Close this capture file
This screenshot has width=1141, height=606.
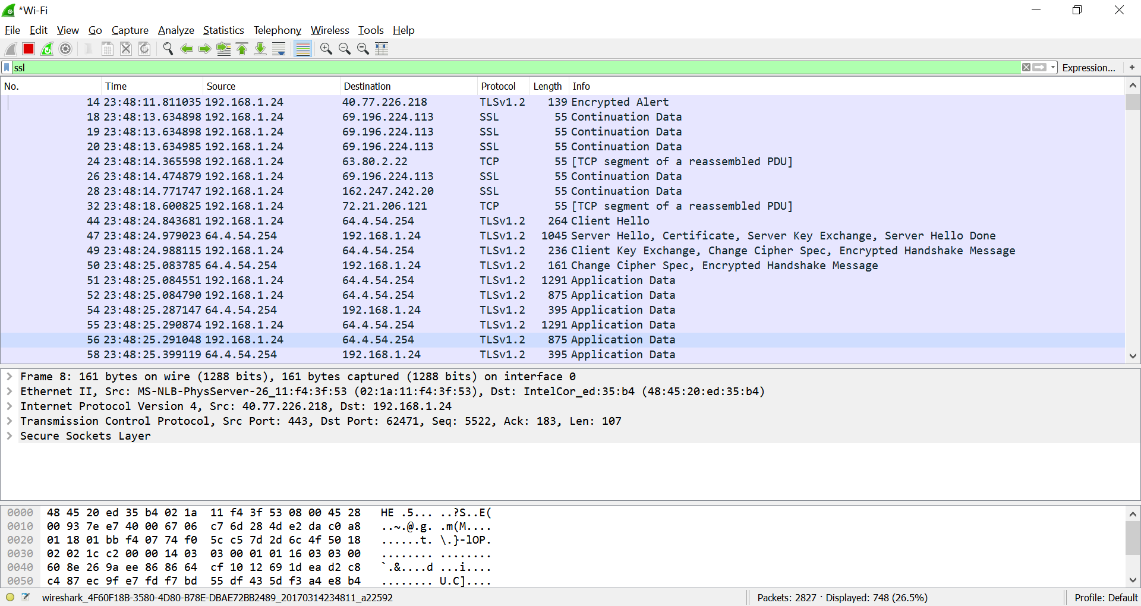click(x=126, y=49)
